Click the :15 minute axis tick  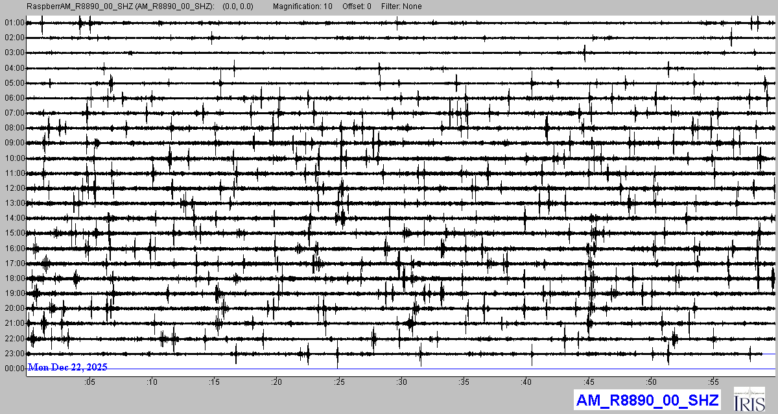click(215, 382)
